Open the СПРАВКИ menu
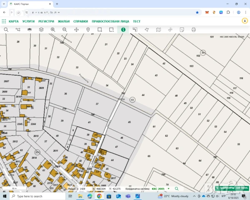The height and width of the screenshot is (200, 250). tap(80, 21)
